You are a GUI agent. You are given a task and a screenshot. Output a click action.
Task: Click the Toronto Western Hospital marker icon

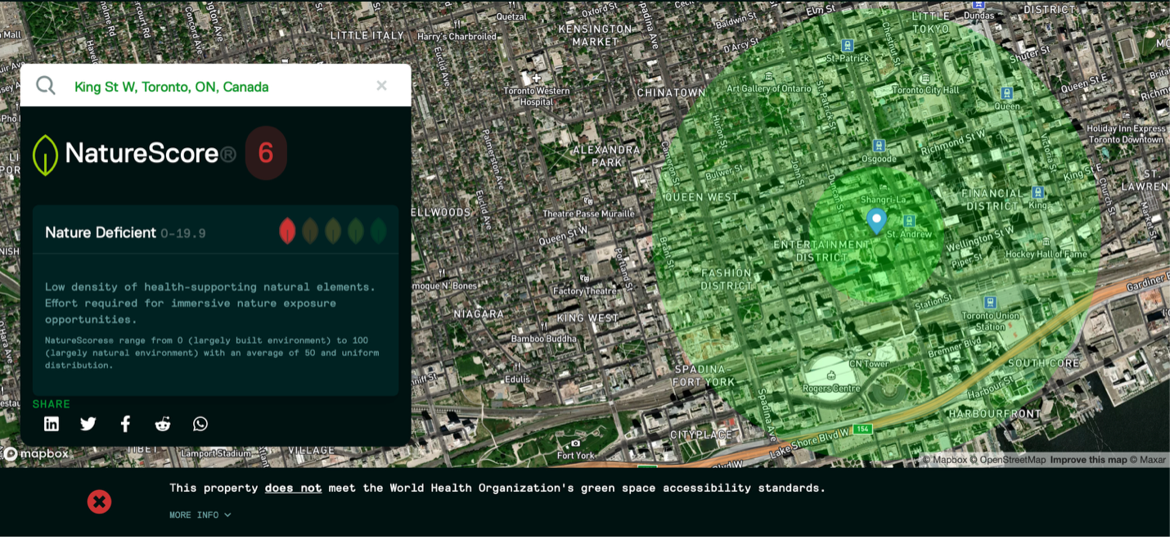[x=537, y=79]
